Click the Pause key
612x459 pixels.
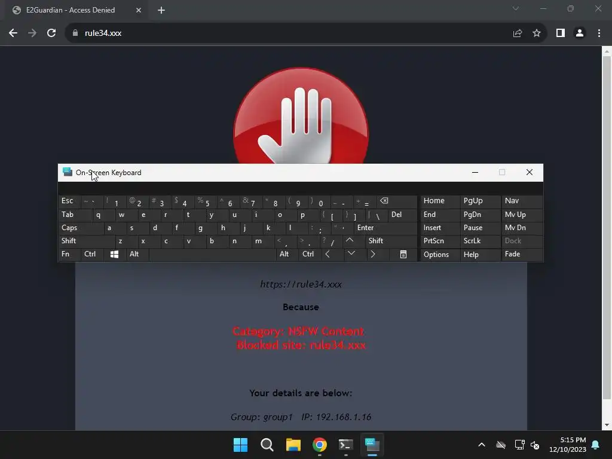480,228
